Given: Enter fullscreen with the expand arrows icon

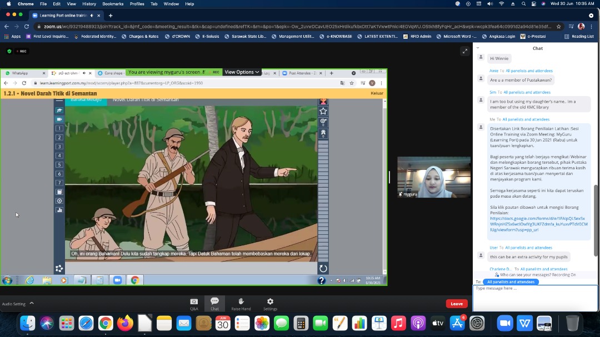Looking at the screenshot, I should (x=464, y=51).
